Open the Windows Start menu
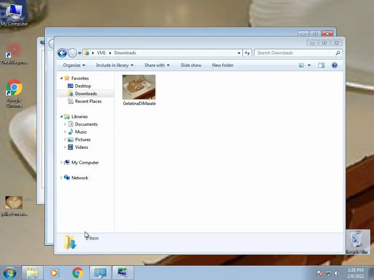Screen dimensions: 374x280 10,273
